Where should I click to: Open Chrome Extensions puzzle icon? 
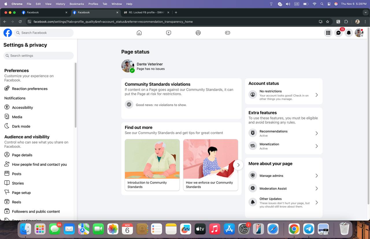pos(346,22)
